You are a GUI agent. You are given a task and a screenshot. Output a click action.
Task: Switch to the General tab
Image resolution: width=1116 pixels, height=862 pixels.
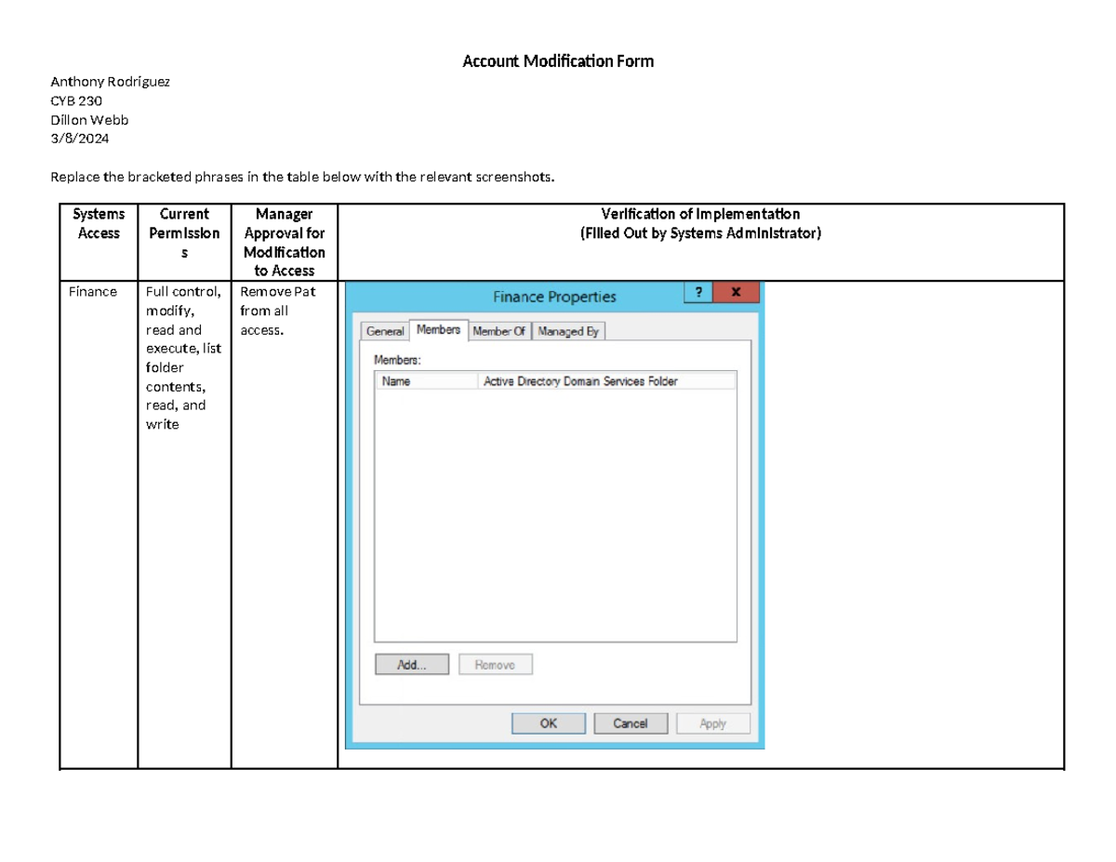click(x=384, y=331)
